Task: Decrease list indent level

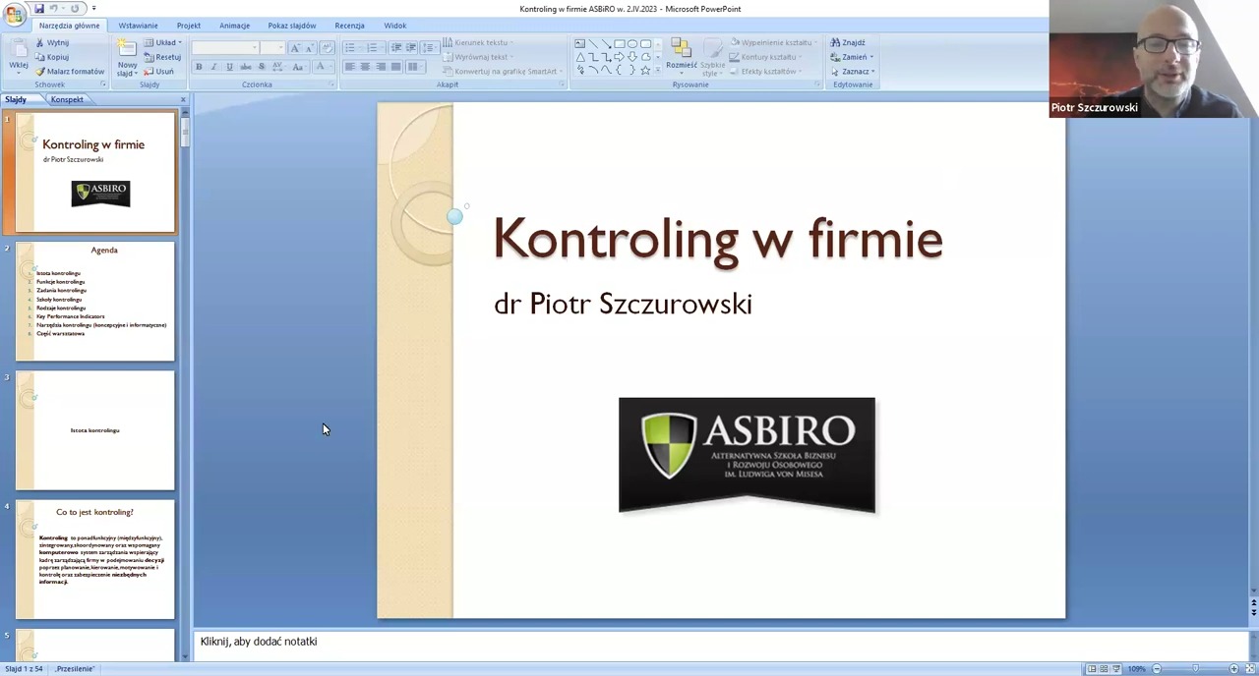Action: tap(396, 48)
